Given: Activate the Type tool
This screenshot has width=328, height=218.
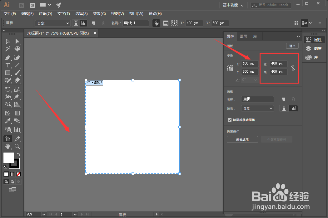Looking at the screenshot, I should click(8, 65).
